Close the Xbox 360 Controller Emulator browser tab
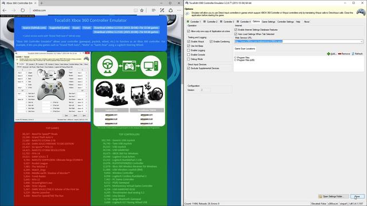 pyautogui.click(x=36, y=3)
